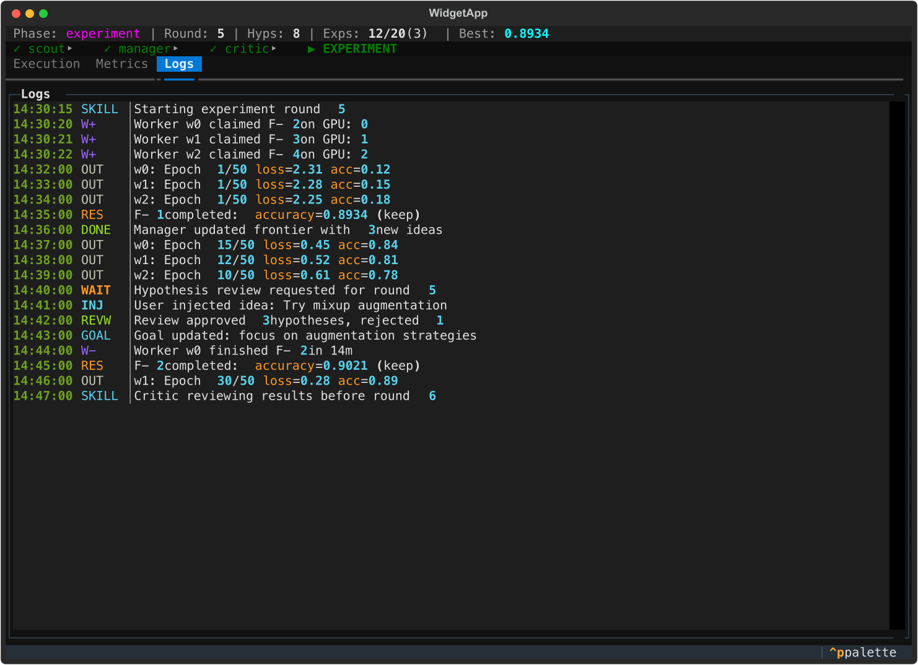Click the Phase value 'experiment'
The image size is (918, 665).
click(103, 33)
